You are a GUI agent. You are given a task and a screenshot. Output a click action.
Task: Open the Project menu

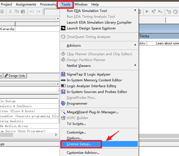tap(6, 4)
